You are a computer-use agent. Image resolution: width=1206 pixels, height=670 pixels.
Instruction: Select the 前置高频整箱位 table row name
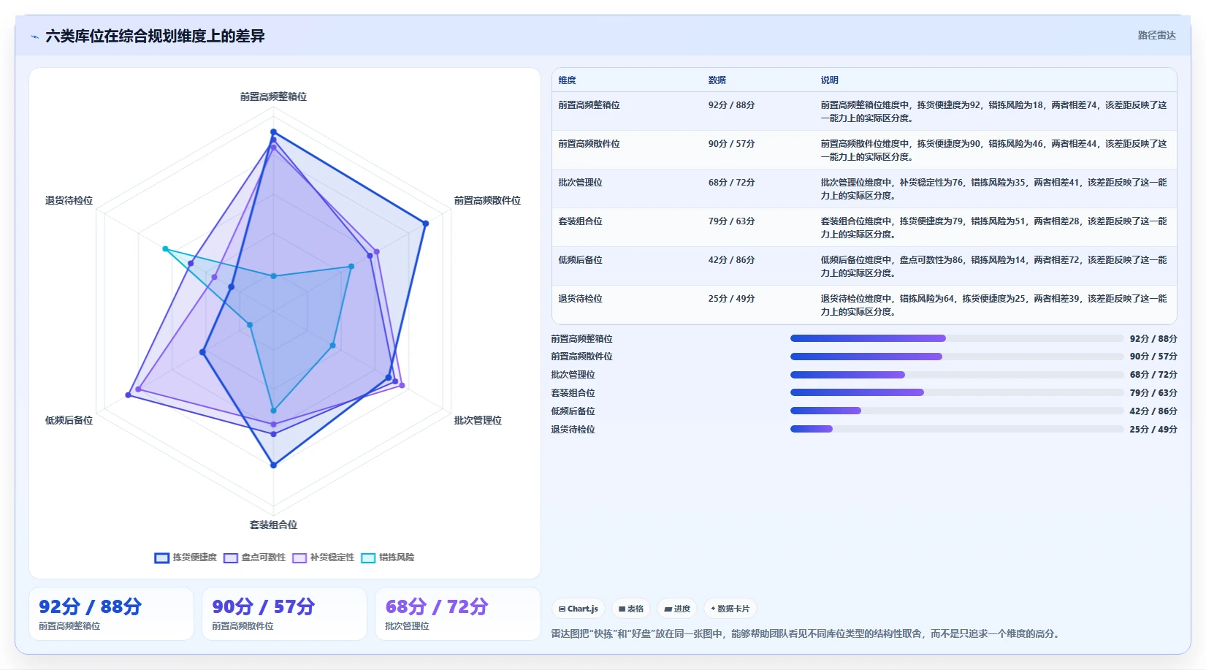pos(589,105)
